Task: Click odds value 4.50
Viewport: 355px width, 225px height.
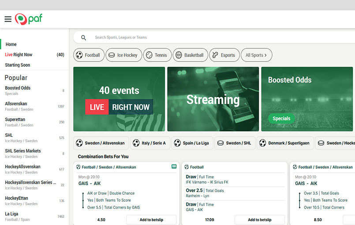Action: 101,220
